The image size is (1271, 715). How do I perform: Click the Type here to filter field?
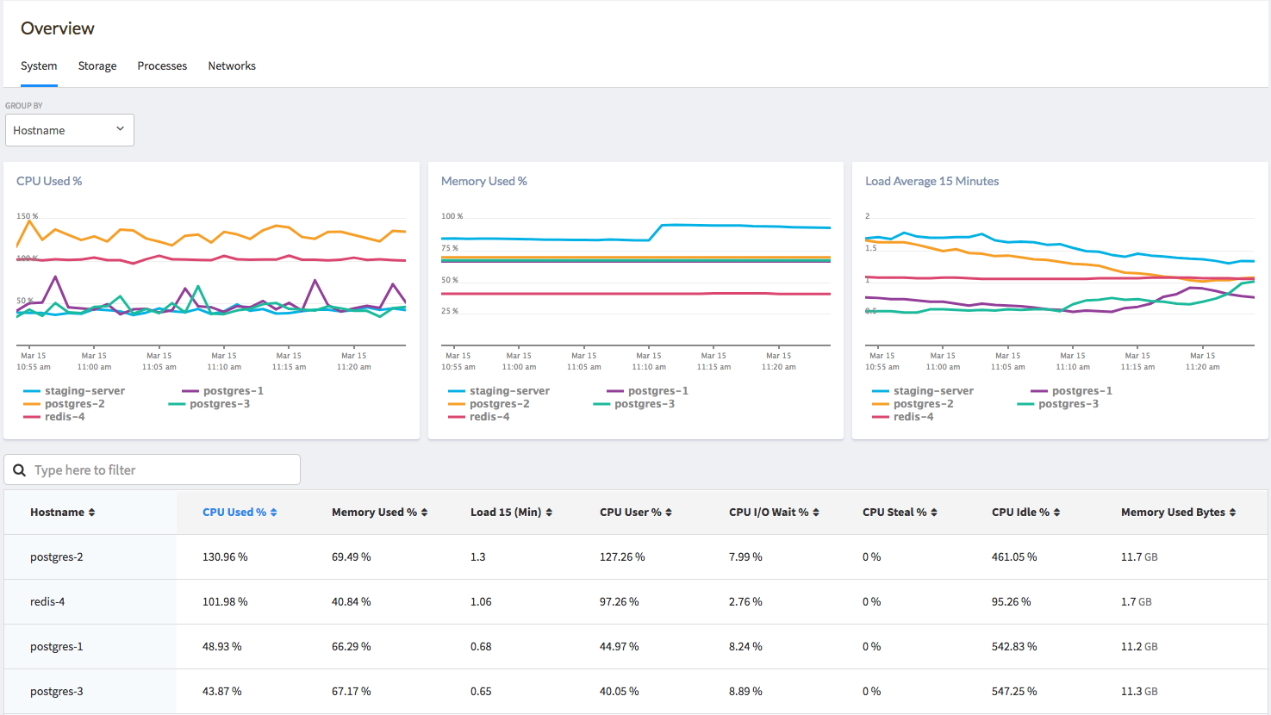[164, 470]
